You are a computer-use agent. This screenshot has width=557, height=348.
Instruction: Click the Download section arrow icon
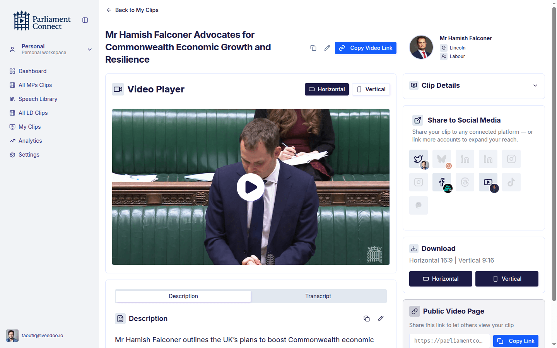414,249
